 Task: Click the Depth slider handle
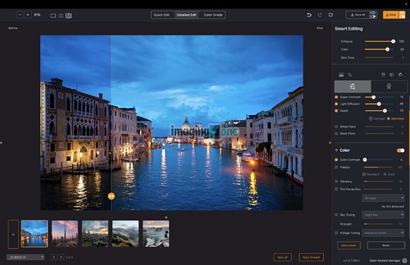pos(385,111)
